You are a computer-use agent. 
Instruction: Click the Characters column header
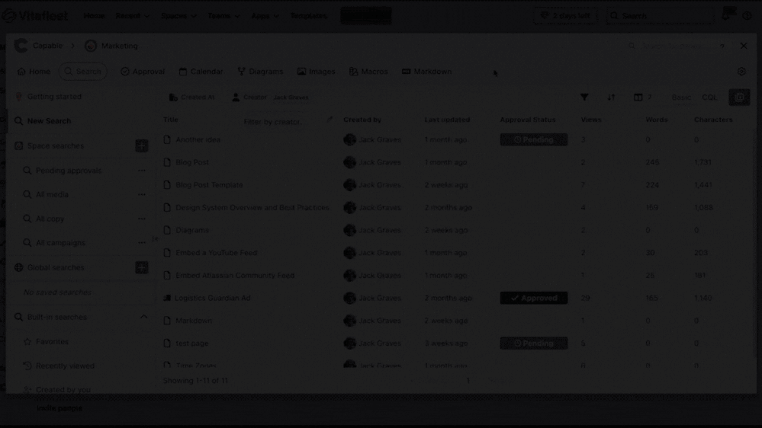click(x=713, y=120)
